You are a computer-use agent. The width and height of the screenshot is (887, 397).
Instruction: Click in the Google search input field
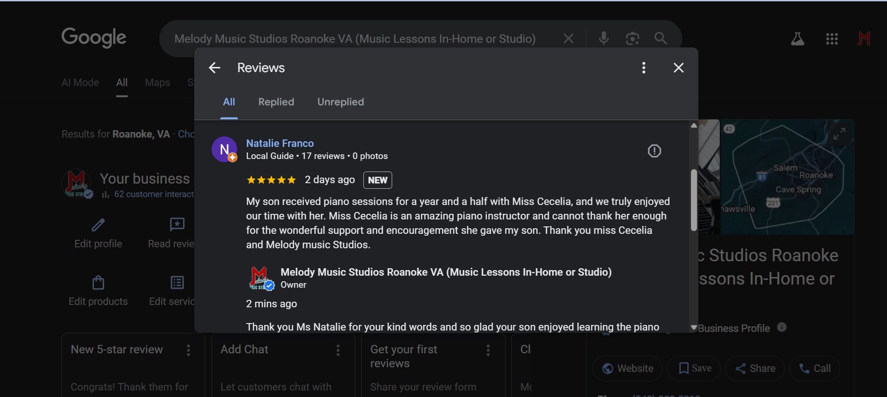click(355, 39)
